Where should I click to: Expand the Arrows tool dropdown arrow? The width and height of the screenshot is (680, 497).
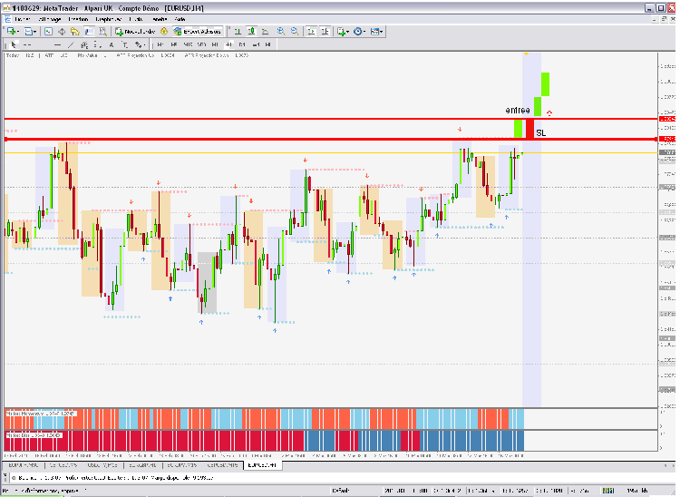[144, 44]
